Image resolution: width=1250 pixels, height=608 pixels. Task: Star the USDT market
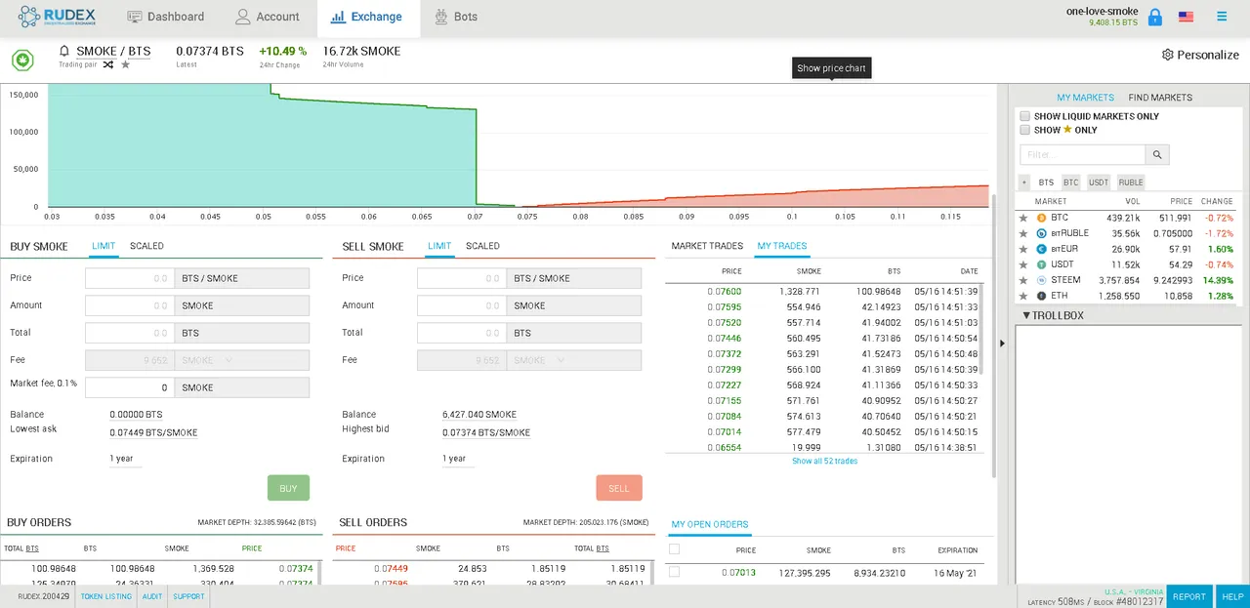(x=1023, y=264)
